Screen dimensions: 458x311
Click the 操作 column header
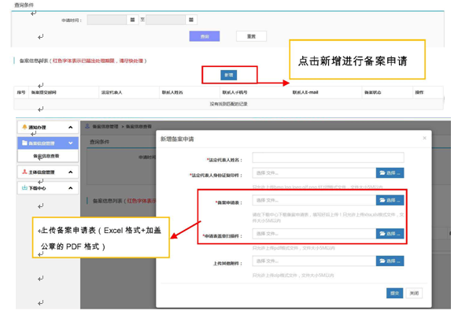coord(419,92)
